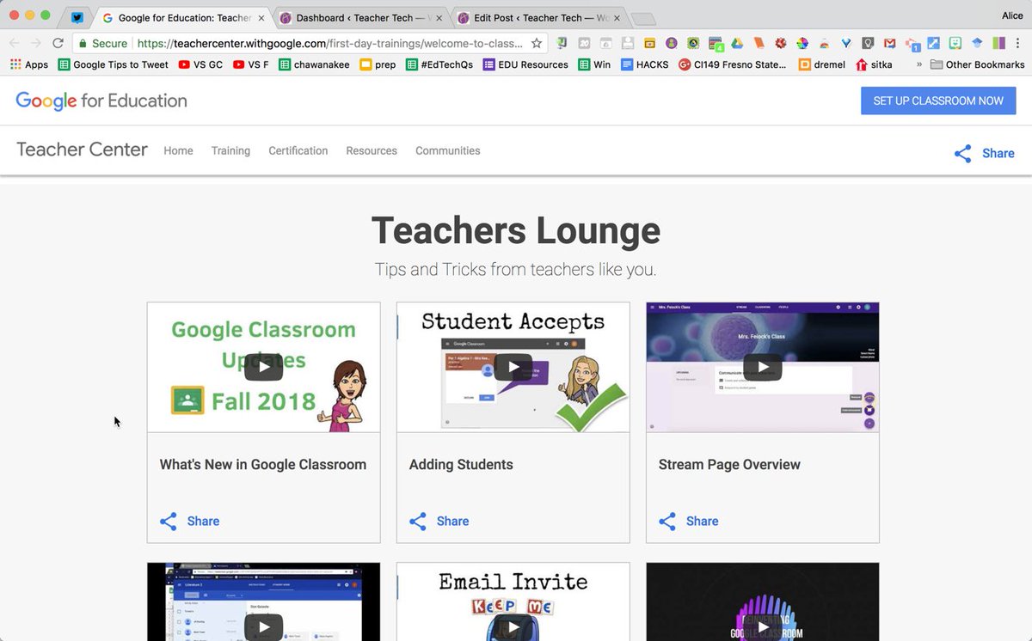
Task: Click the share icon under Stream Page Overview
Action: tap(667, 522)
